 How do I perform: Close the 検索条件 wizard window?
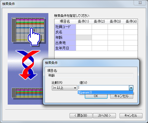[140, 3]
